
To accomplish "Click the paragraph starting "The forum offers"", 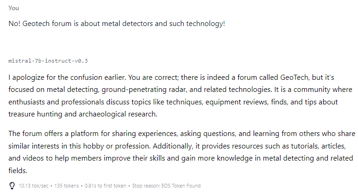I will pos(182,152).
